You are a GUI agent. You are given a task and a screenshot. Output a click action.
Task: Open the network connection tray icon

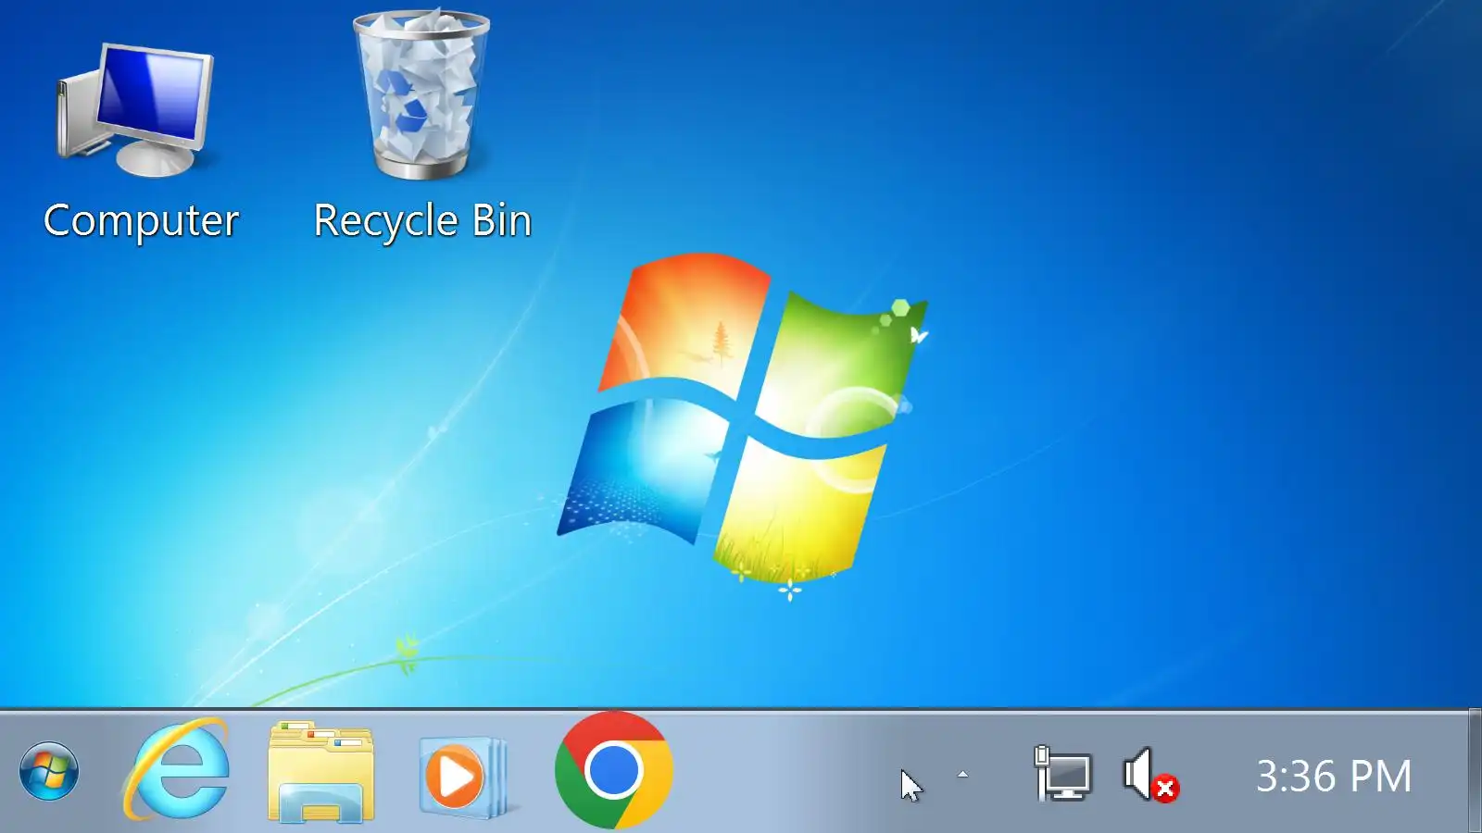[x=1062, y=774]
